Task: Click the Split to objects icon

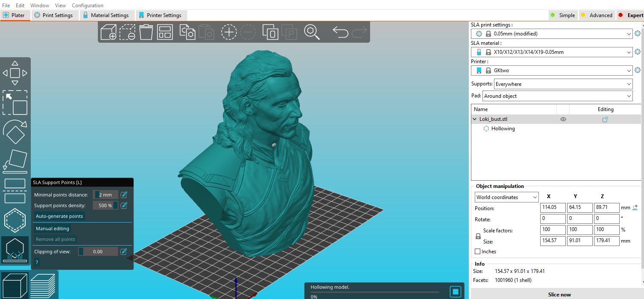Action: coord(271,32)
